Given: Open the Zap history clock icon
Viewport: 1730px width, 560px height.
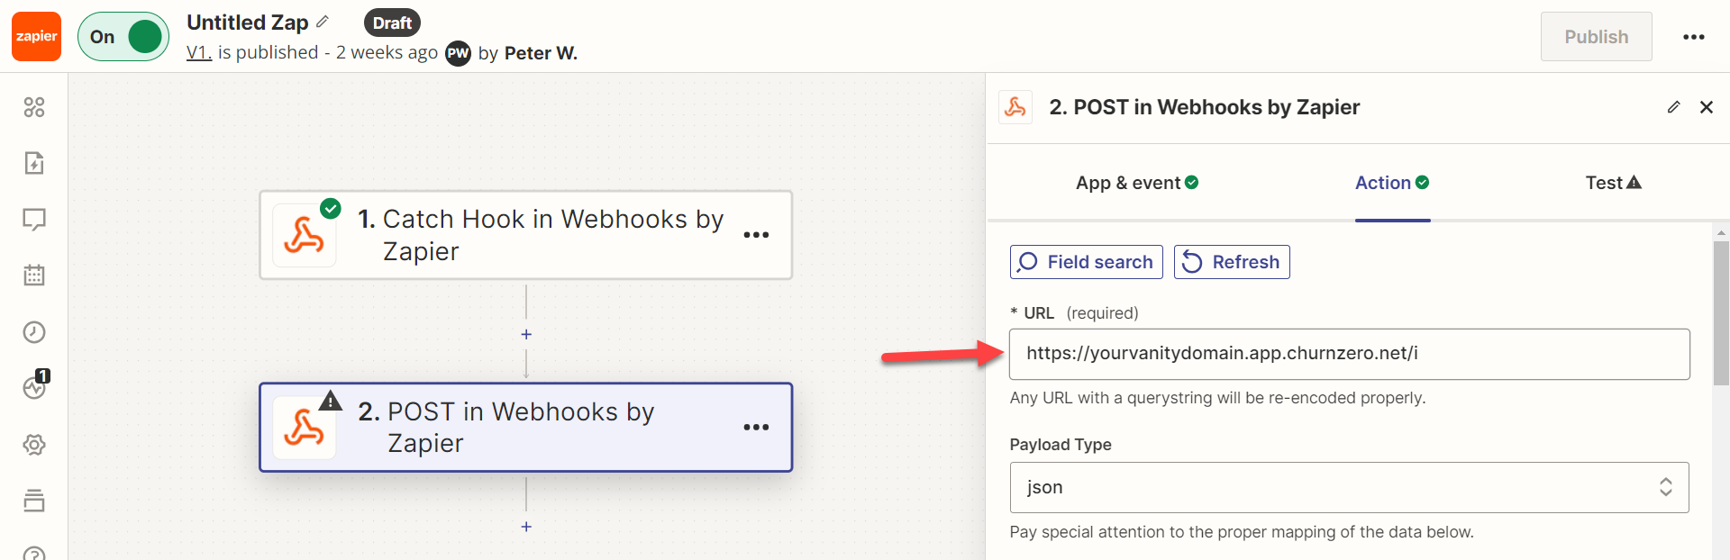Looking at the screenshot, I should 34,332.
